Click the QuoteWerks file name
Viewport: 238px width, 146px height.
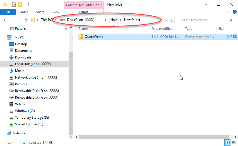click(94, 37)
